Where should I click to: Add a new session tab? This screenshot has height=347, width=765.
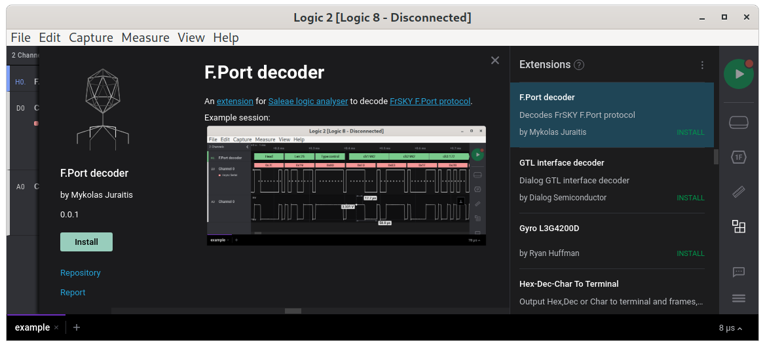(x=77, y=327)
